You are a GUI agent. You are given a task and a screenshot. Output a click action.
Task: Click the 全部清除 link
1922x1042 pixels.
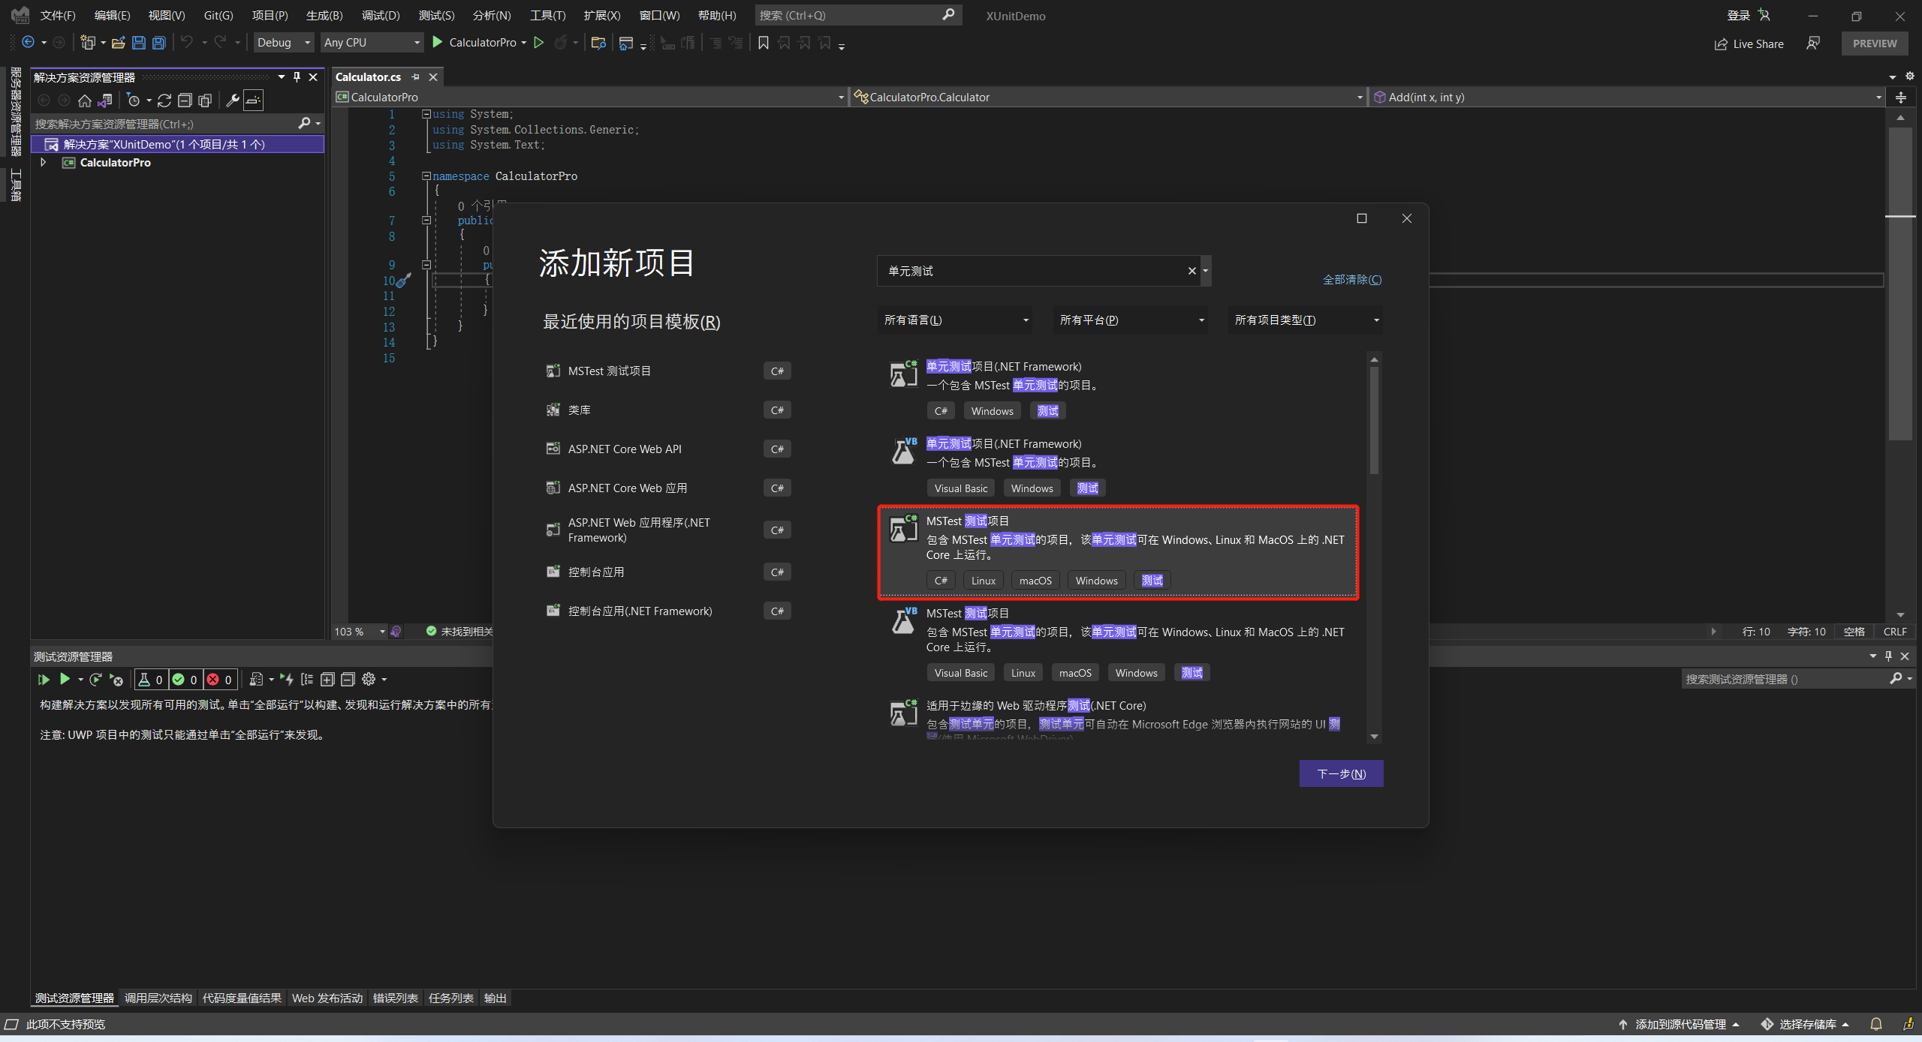pyautogui.click(x=1351, y=279)
